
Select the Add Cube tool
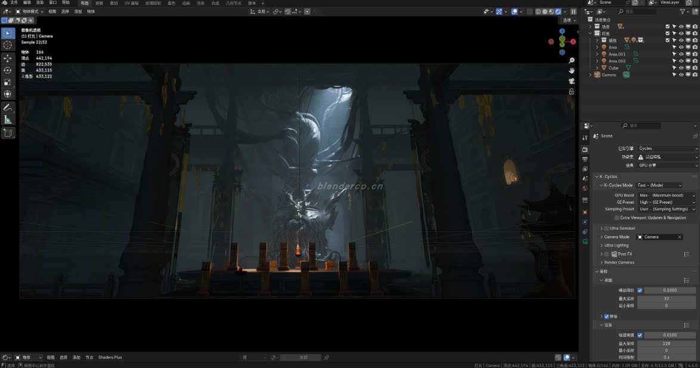(x=8, y=133)
